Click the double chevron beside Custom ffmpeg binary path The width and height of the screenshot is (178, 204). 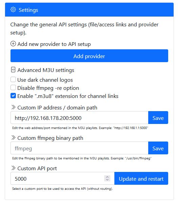[x=13, y=137]
